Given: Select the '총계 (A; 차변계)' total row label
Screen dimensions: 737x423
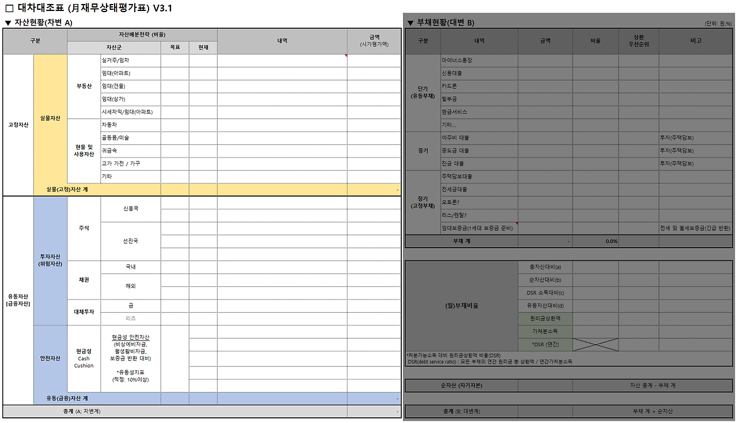Looking at the screenshot, I should click(82, 411).
